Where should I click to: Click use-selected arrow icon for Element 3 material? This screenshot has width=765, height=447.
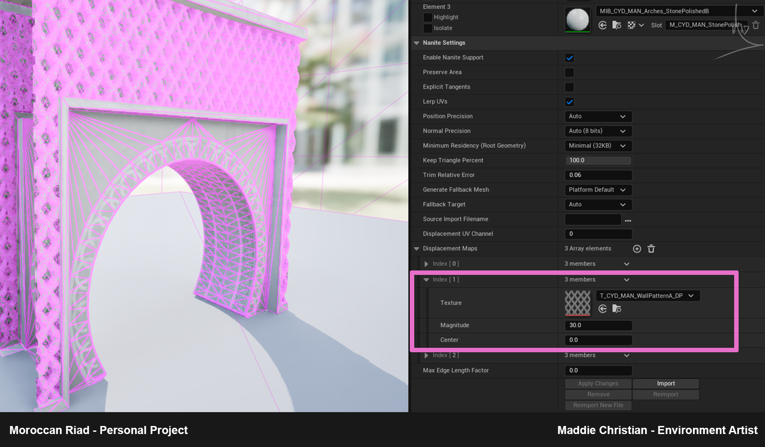(x=603, y=25)
